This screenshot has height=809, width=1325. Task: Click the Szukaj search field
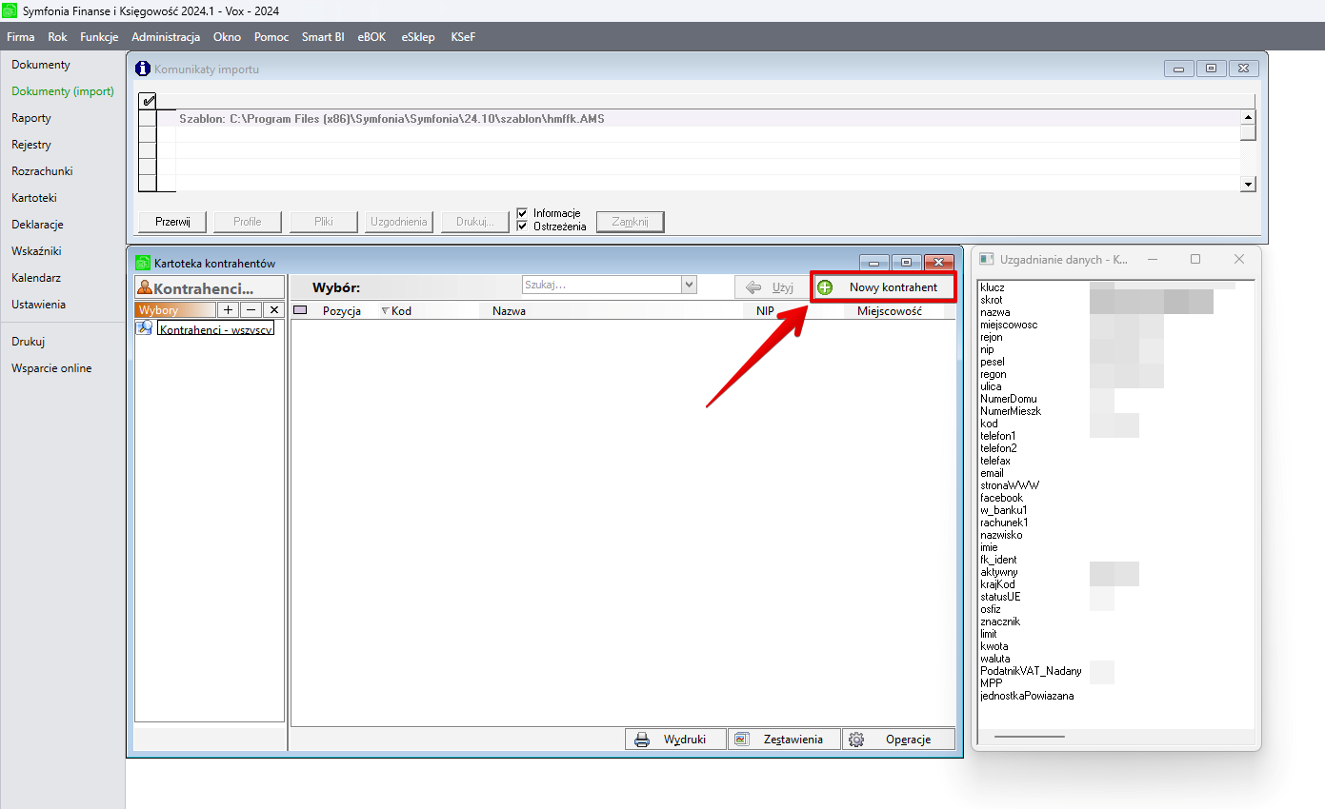click(601, 285)
